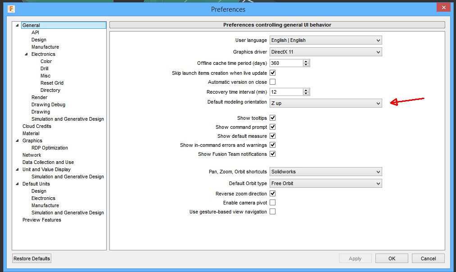Toggle Show Fusion Team notifications

point(272,154)
